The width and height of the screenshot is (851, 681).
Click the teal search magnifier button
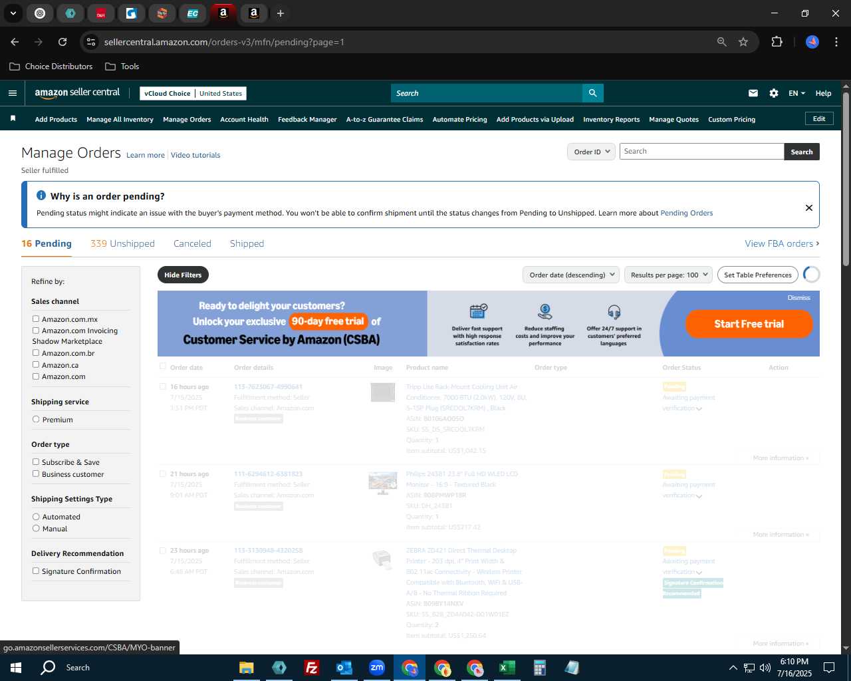[x=592, y=93]
